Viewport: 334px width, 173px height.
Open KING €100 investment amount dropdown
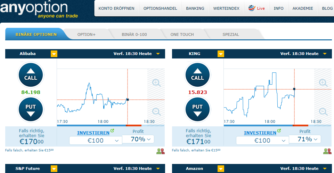point(262,140)
